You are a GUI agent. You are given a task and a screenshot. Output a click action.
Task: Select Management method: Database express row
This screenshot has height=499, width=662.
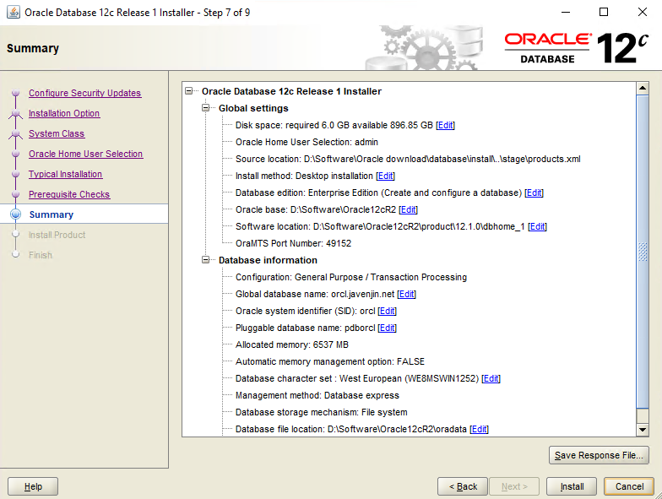point(317,395)
